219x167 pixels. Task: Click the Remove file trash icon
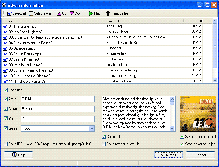108,13
